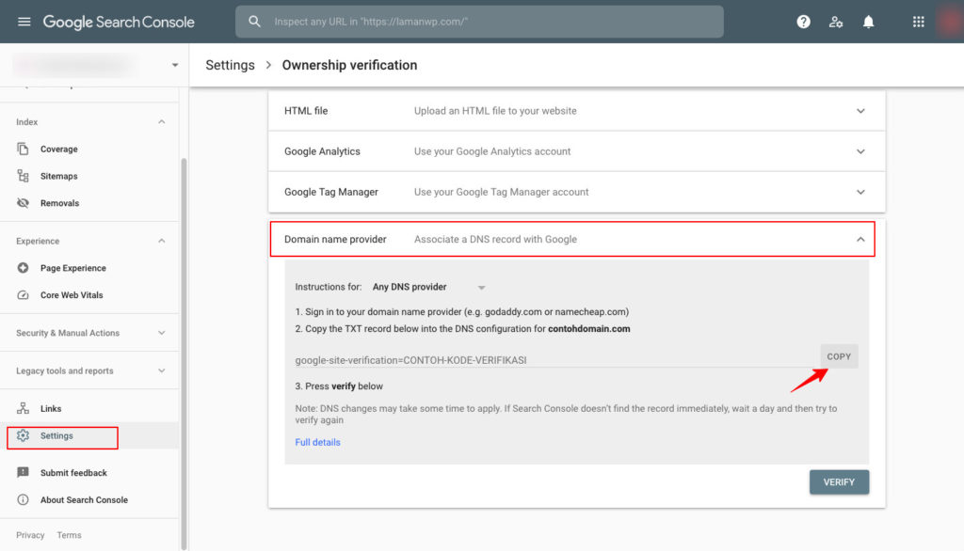Click the Page Experience plus icon
The height and width of the screenshot is (551, 964).
23,268
